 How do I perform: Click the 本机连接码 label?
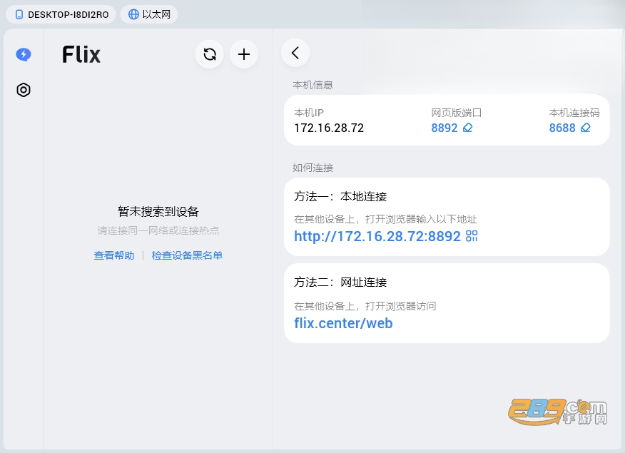coord(574,113)
